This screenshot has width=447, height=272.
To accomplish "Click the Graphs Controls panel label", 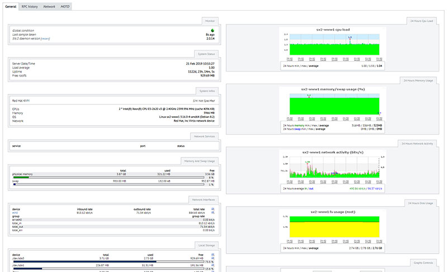I will tap(424, 263).
